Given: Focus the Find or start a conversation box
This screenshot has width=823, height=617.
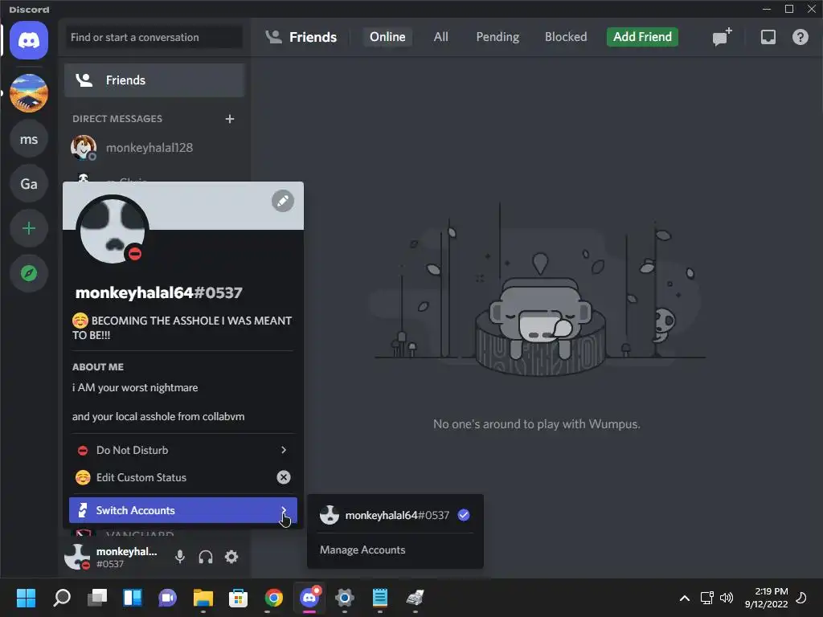Looking at the screenshot, I should pyautogui.click(x=154, y=37).
